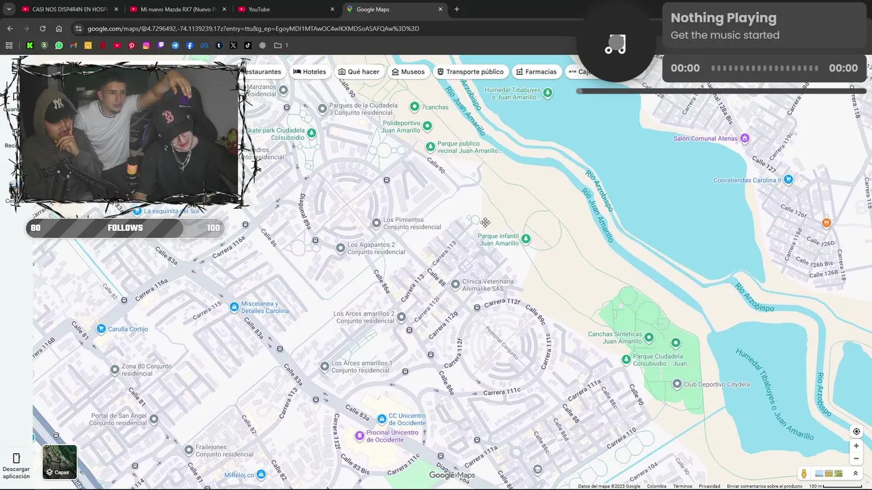The image size is (872, 490).
Task: Open the X (Twitter) bookmark icon
Action: tap(233, 46)
